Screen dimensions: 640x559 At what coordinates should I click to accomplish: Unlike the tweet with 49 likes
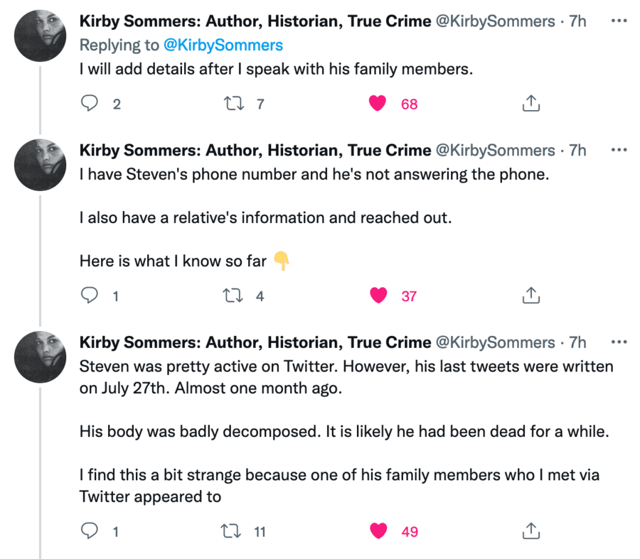point(378,530)
